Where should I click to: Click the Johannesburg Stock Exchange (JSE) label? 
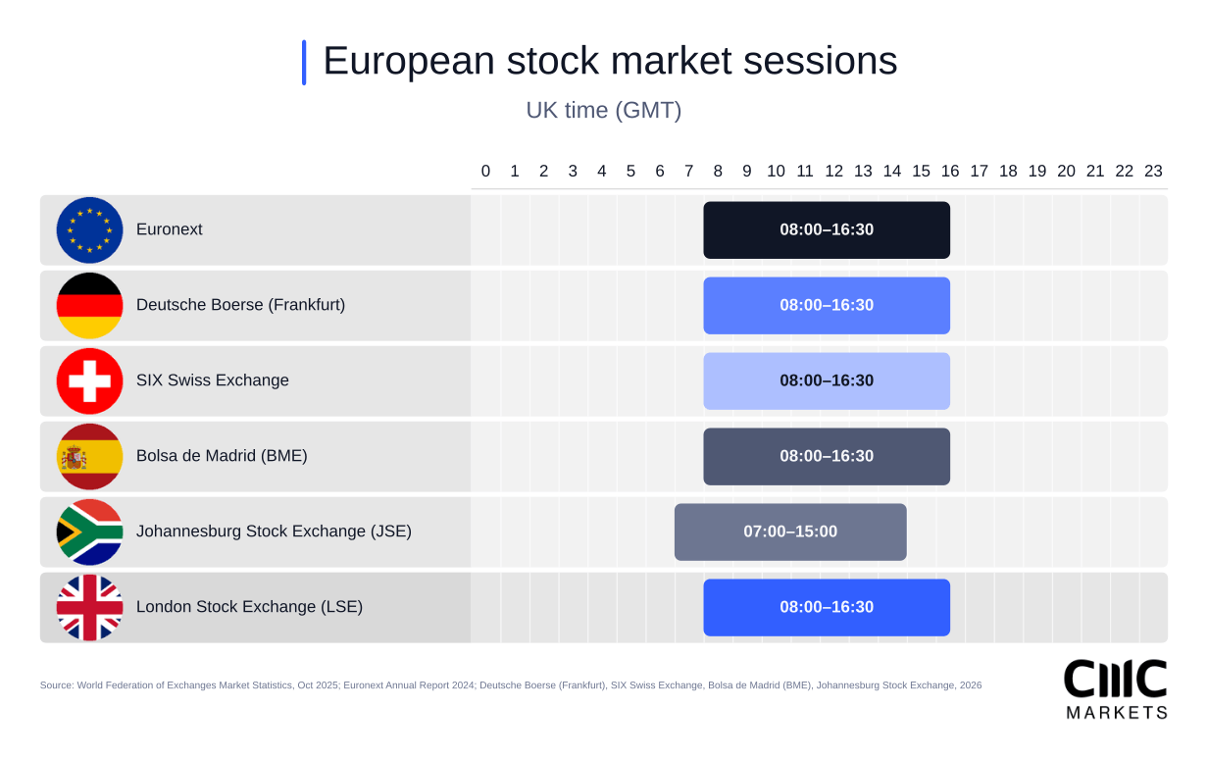pyautogui.click(x=274, y=531)
